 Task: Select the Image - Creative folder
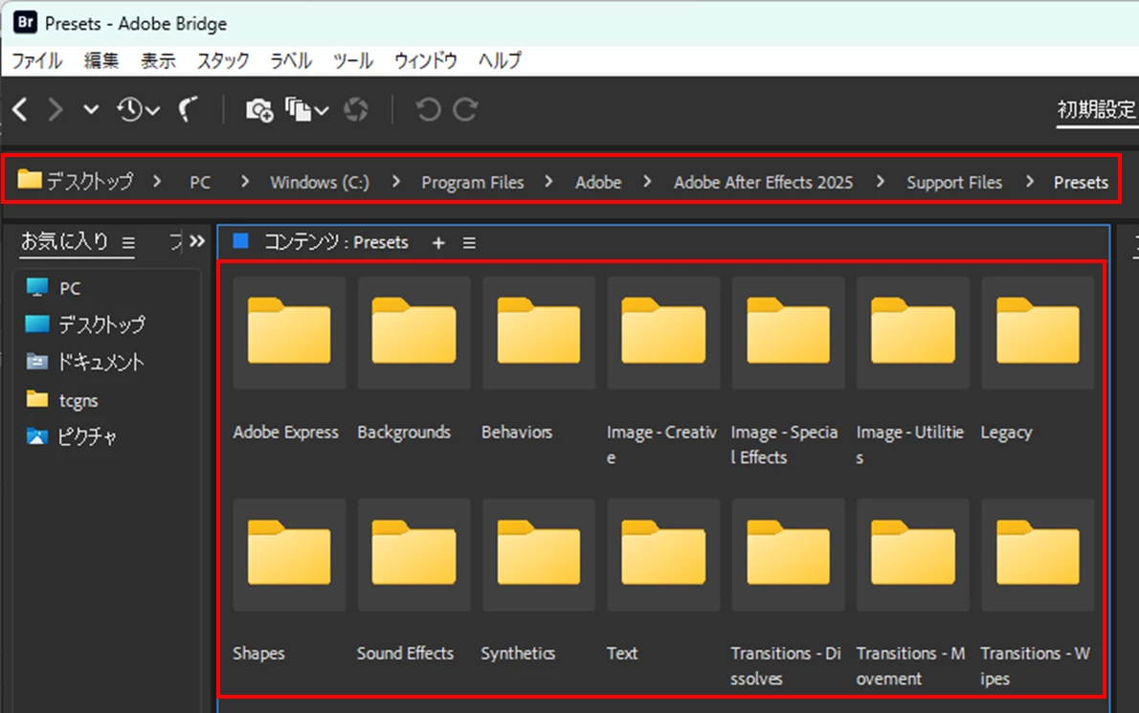(663, 332)
